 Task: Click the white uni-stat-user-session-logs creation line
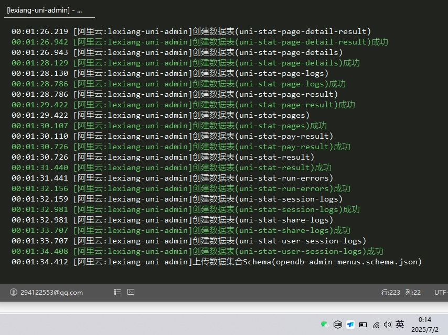click(189, 241)
